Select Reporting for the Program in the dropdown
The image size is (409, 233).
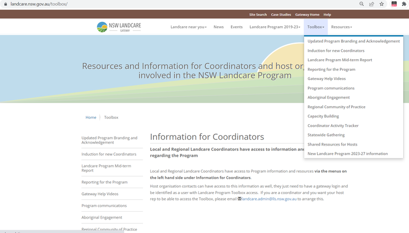[x=331, y=69]
